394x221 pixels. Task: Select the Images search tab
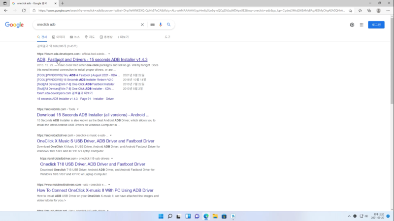[x=58, y=37]
